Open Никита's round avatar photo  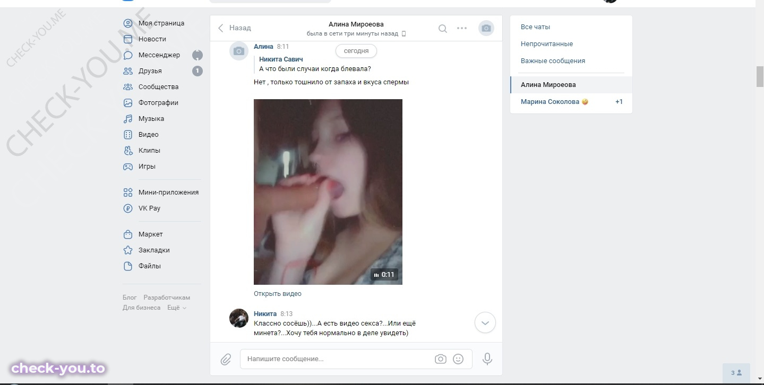point(239,318)
